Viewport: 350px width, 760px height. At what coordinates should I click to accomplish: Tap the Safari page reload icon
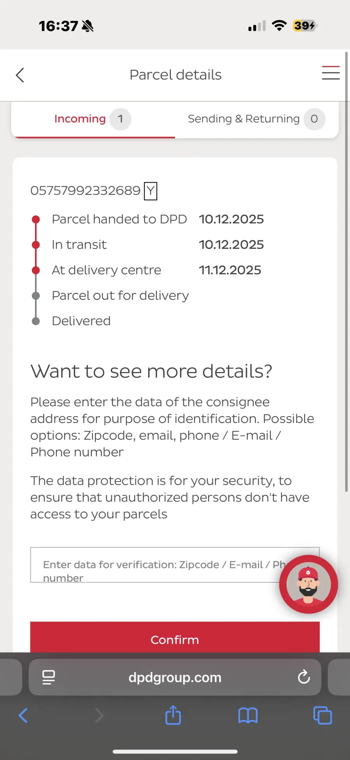pyautogui.click(x=304, y=677)
